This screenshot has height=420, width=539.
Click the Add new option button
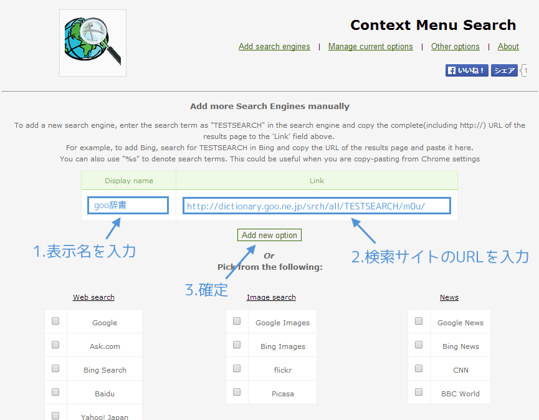tap(269, 235)
